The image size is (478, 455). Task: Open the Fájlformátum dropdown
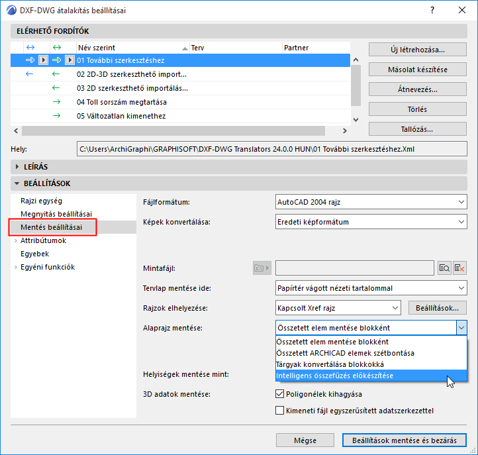(x=371, y=202)
